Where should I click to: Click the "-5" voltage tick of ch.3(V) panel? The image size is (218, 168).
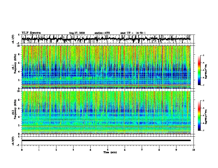[19, 145]
